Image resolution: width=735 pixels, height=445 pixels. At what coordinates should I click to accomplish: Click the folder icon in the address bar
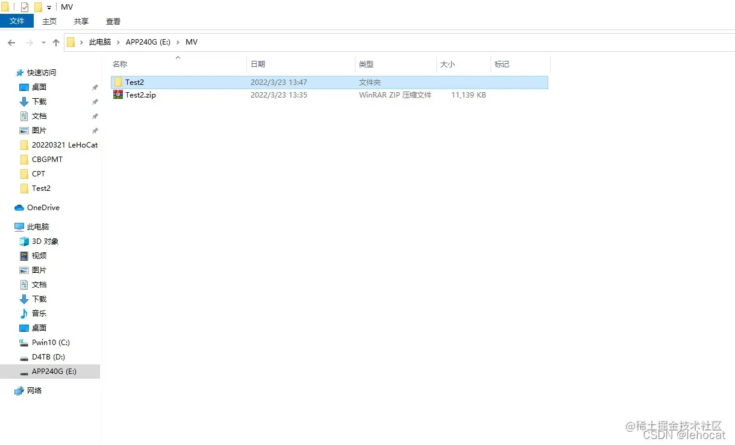pyautogui.click(x=70, y=42)
